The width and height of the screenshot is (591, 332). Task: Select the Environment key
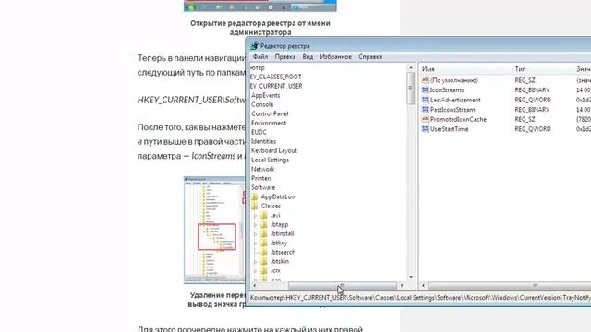[269, 123]
